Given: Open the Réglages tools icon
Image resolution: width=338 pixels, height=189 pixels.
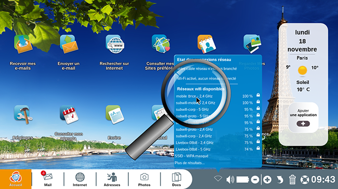Looking at the screenshot, I should click(x=23, y=114).
